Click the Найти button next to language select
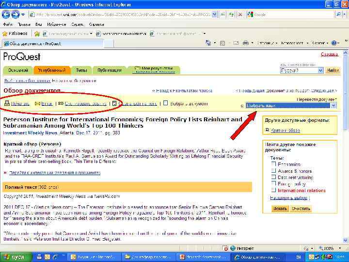This screenshot has height=262, width=349. coord(333,70)
